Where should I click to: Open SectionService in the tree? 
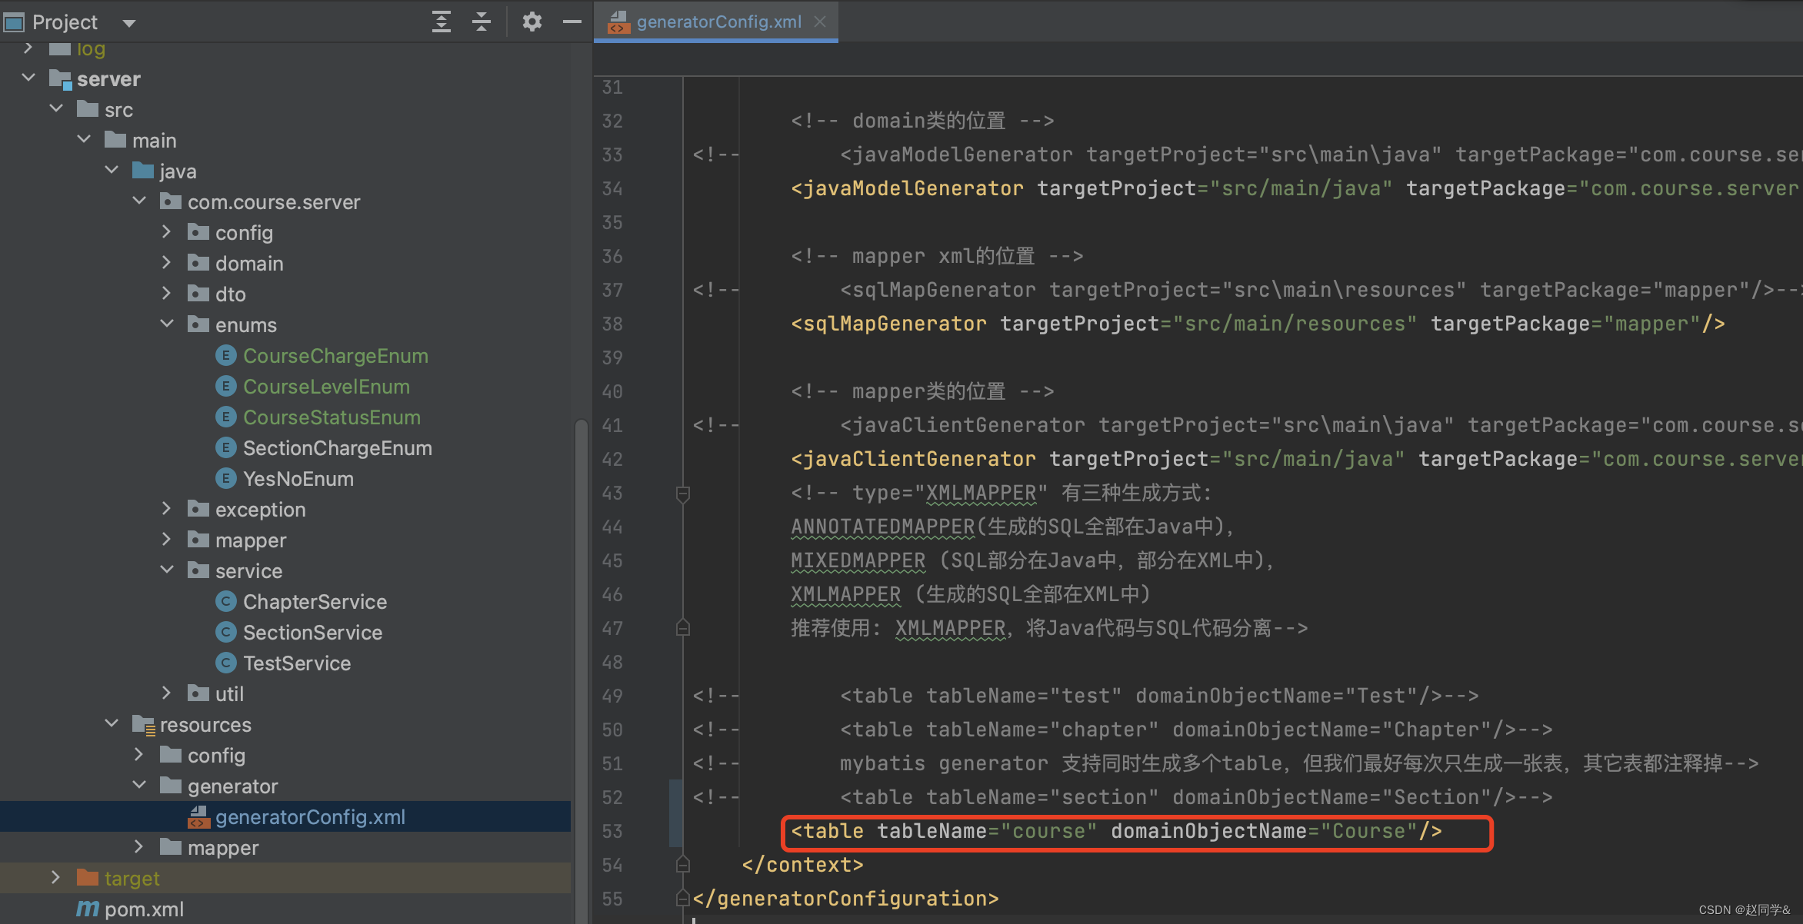pyautogui.click(x=312, y=633)
